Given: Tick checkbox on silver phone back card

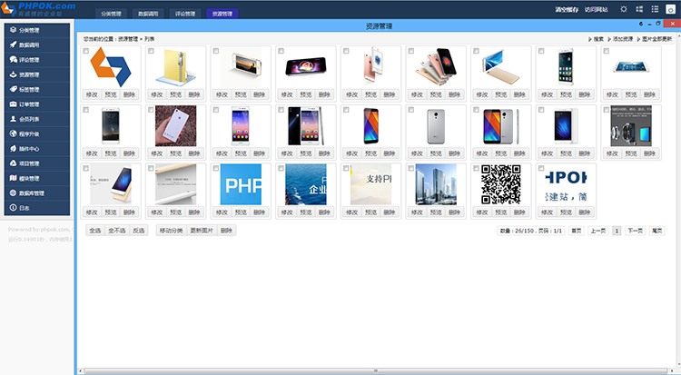Looking at the screenshot, I should click(410, 110).
